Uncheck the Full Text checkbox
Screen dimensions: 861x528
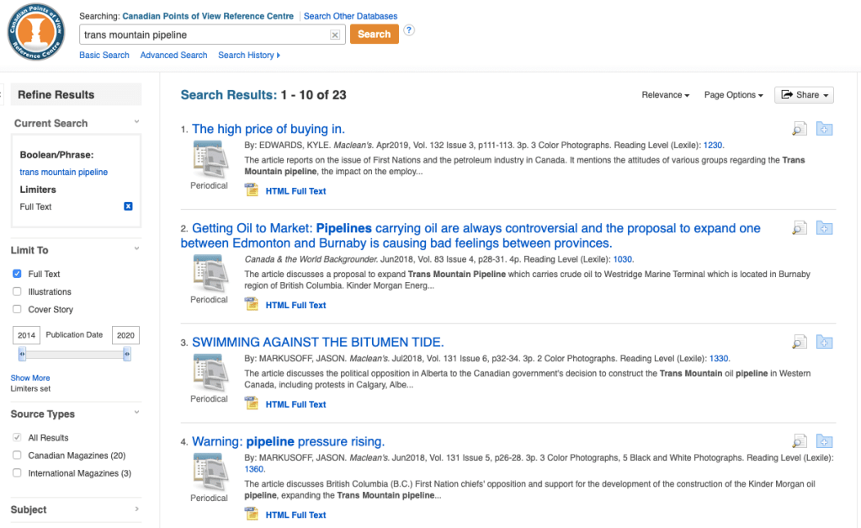(18, 274)
